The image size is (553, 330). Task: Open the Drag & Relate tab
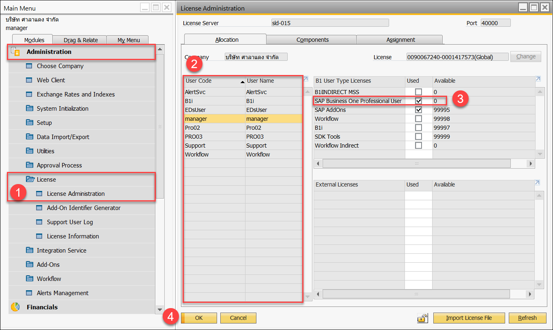point(81,40)
